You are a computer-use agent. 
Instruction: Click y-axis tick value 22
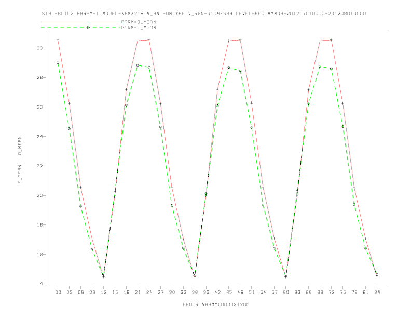click(40, 166)
